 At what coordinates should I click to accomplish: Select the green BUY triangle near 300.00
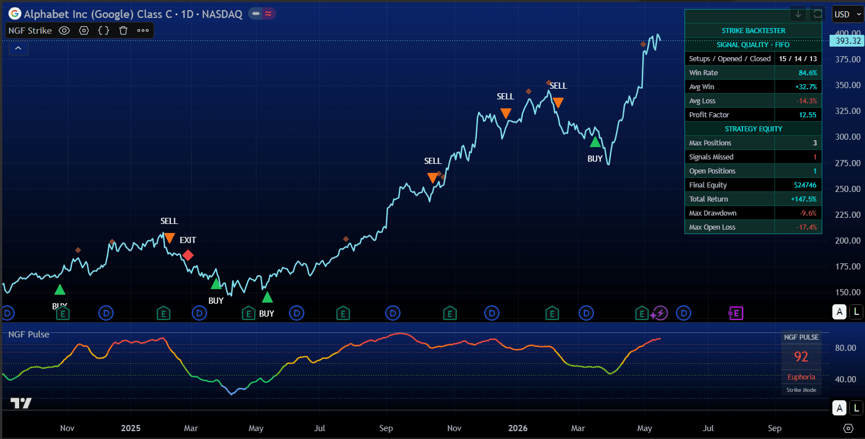click(595, 141)
